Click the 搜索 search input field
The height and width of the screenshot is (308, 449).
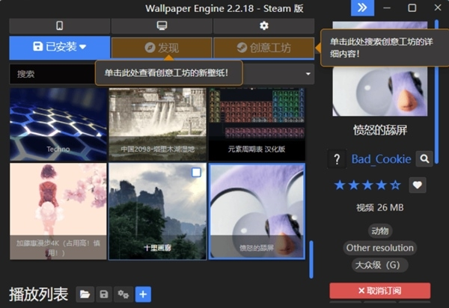pyautogui.click(x=52, y=74)
